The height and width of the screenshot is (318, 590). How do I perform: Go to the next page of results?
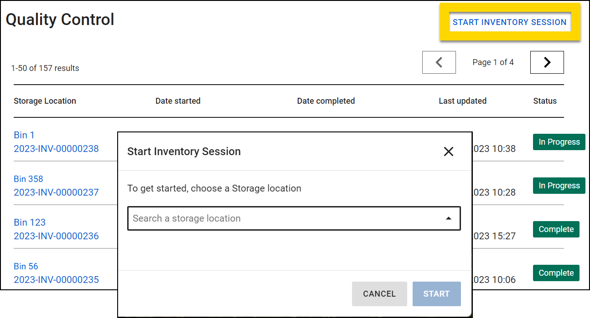[547, 62]
